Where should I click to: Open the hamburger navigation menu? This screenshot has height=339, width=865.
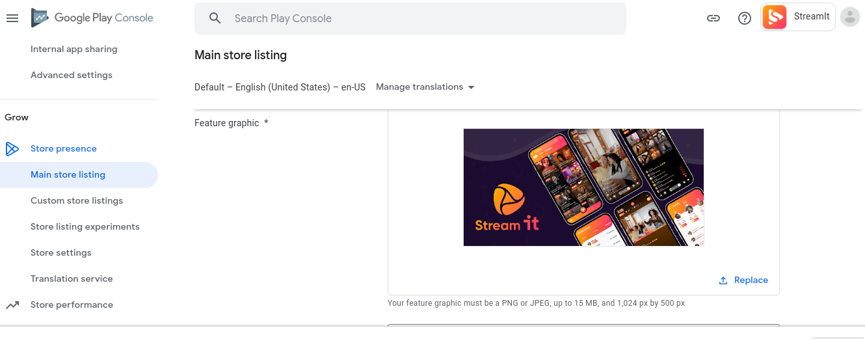12,18
